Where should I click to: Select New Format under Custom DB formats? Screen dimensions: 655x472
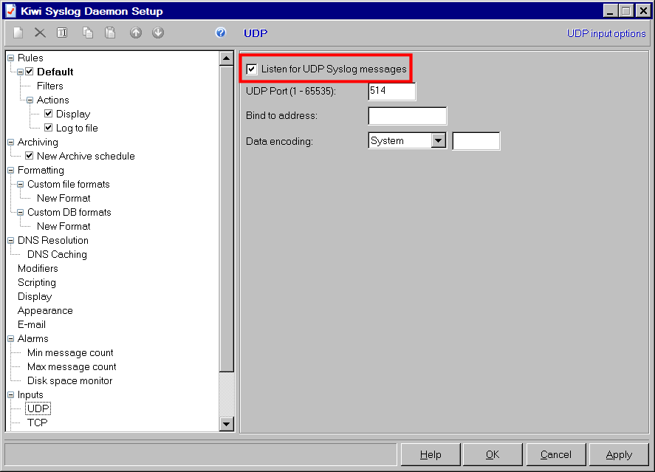click(x=64, y=226)
